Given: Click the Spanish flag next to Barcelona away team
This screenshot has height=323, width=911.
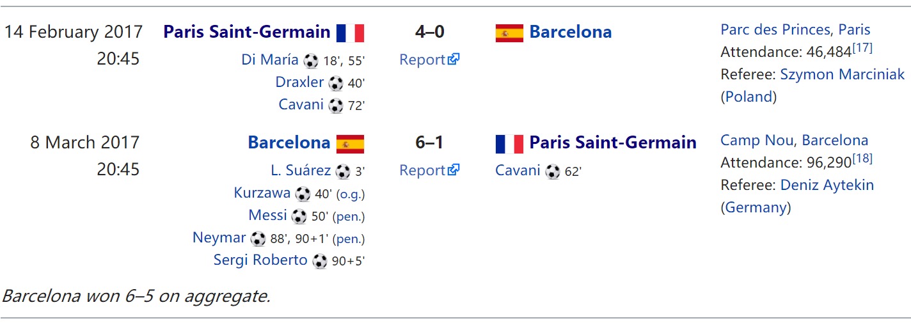Looking at the screenshot, I should pos(509,33).
